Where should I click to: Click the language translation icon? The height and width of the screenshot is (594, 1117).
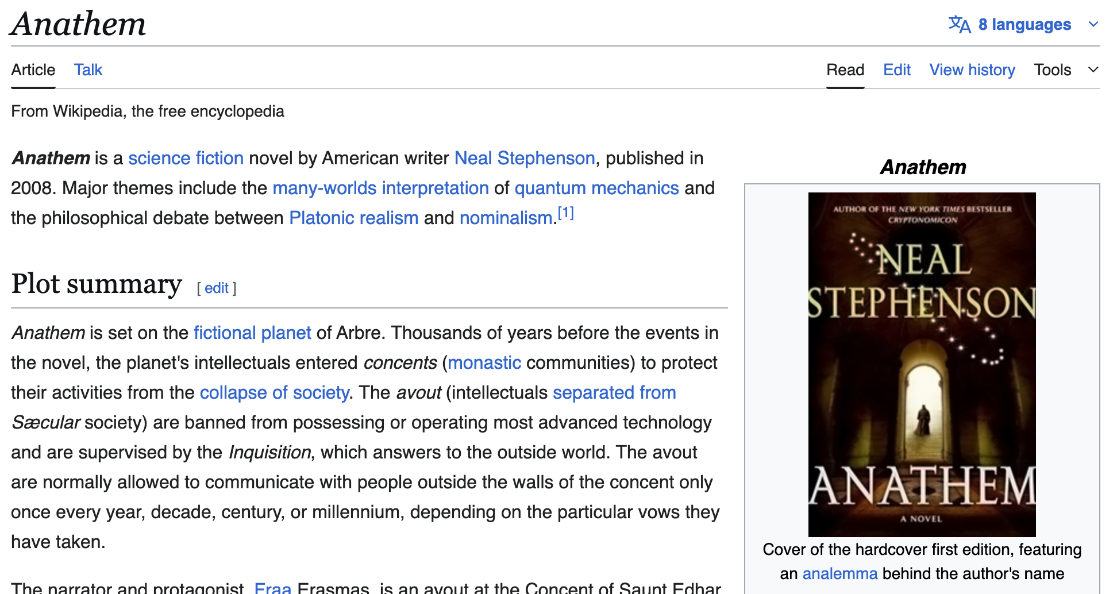959,24
